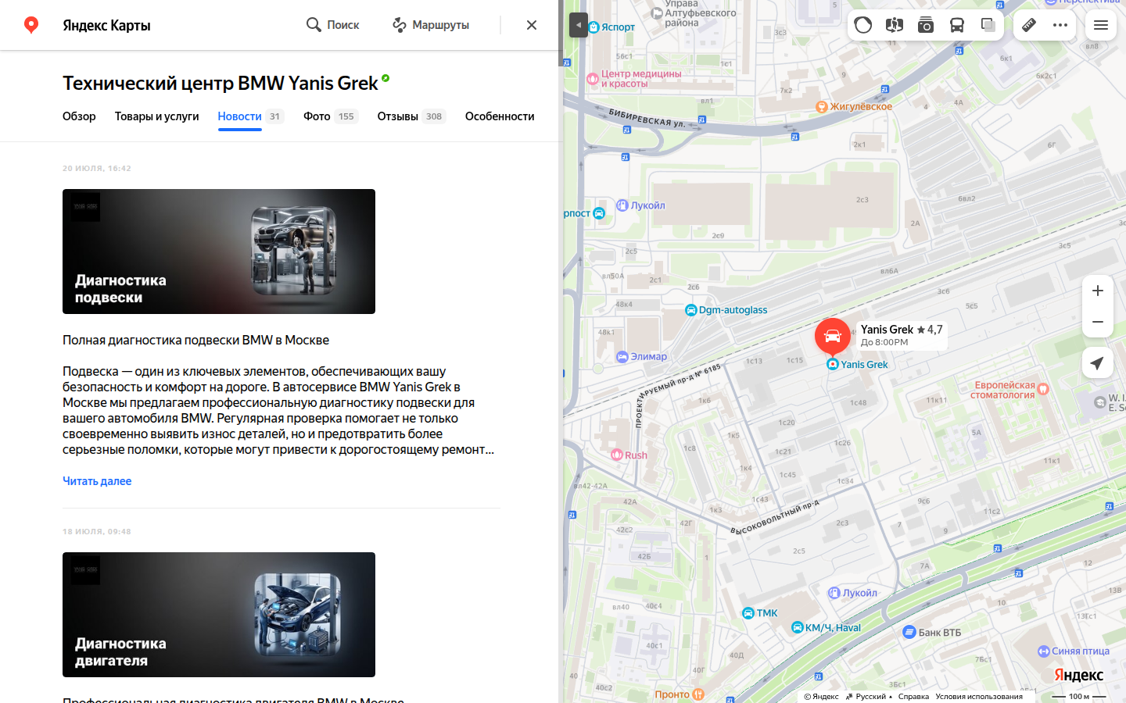Select the ruler distance tool
Image resolution: width=1126 pixels, height=703 pixels.
1029,25
